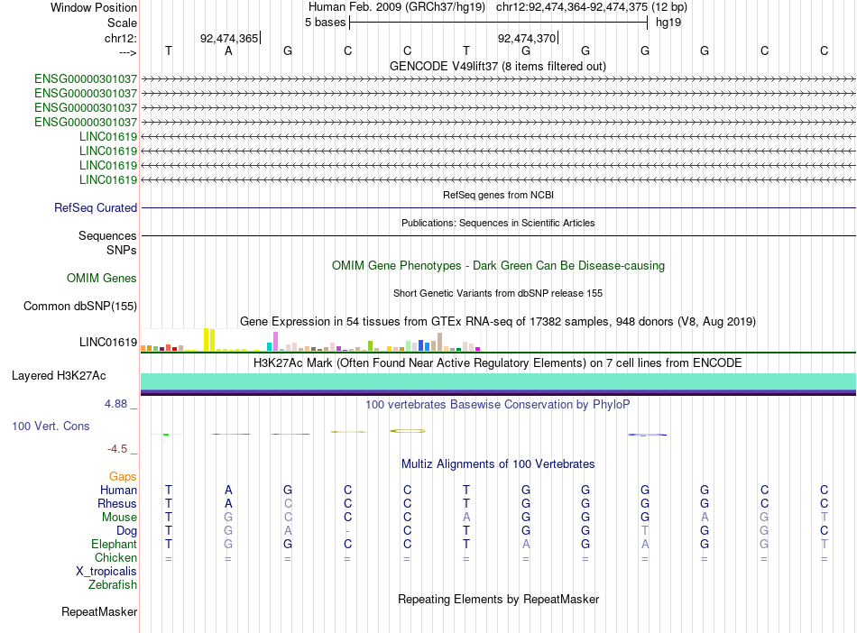Click the Rhesus alignment row label
The width and height of the screenshot is (857, 633).
click(x=117, y=503)
